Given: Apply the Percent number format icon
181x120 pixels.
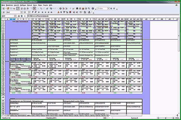Looking at the screenshot, I should pos(61,12).
